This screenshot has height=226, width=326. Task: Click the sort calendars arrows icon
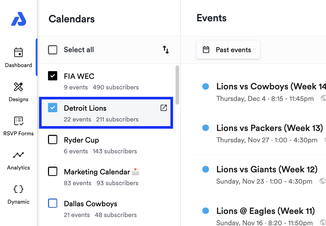click(x=166, y=50)
